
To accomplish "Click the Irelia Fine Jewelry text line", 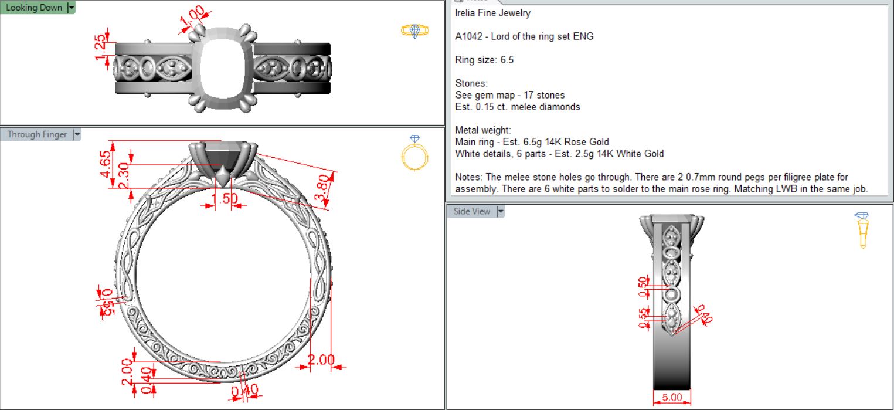I will point(492,13).
